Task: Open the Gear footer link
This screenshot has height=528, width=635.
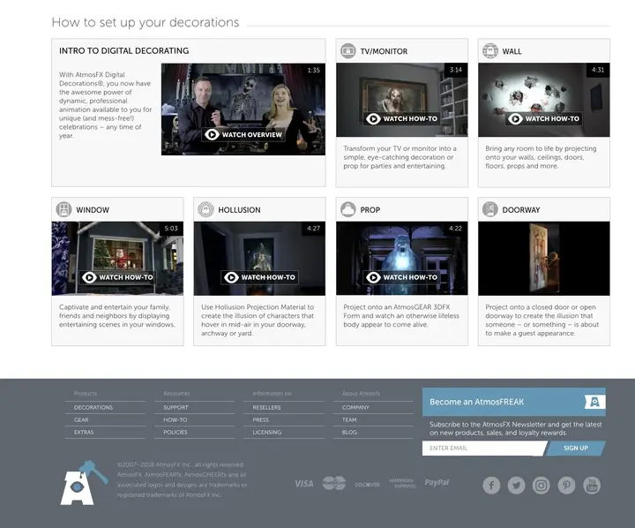Action: point(81,419)
